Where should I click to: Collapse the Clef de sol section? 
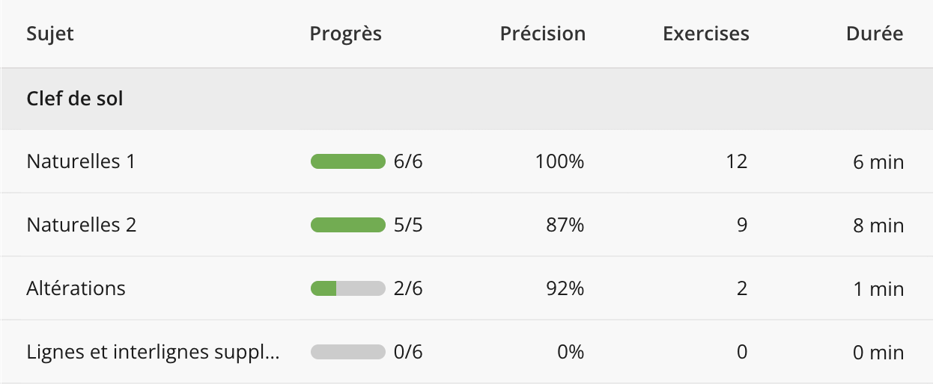[x=75, y=99]
